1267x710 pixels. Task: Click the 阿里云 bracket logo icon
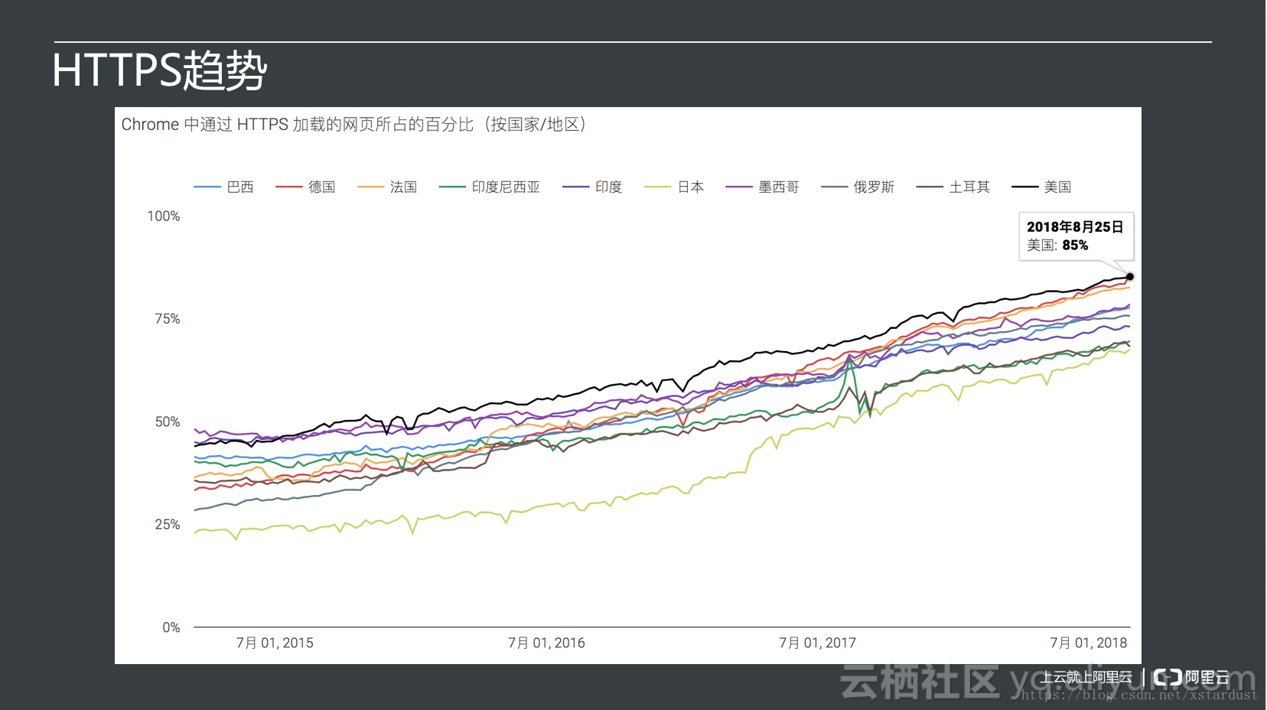click(1168, 677)
